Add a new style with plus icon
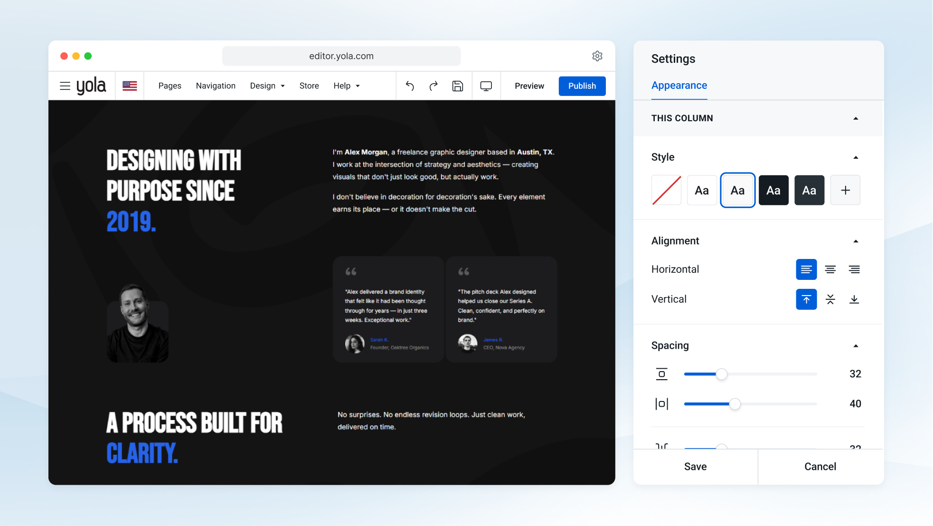Viewport: 933px width, 526px height. [845, 191]
